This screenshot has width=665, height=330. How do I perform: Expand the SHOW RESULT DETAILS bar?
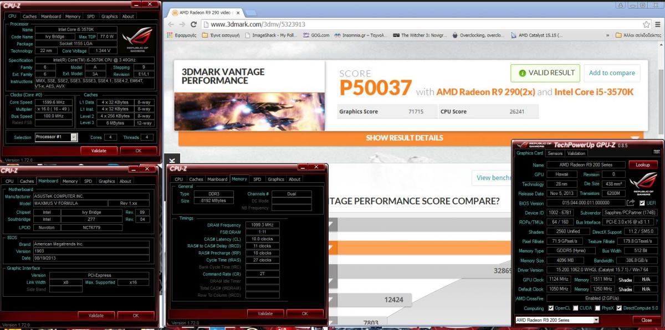tap(411, 138)
